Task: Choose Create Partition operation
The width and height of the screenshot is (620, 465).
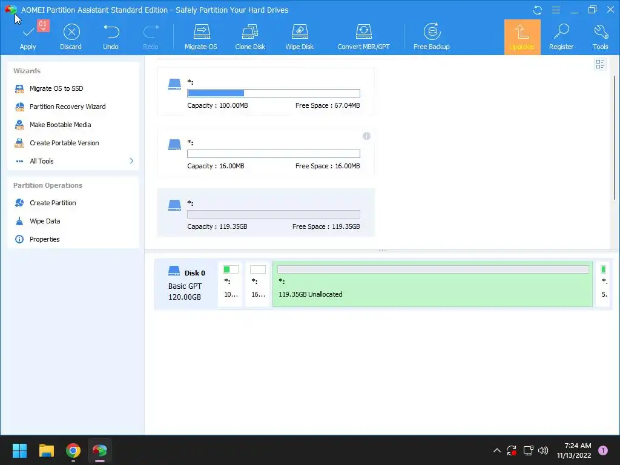Action: 53,203
